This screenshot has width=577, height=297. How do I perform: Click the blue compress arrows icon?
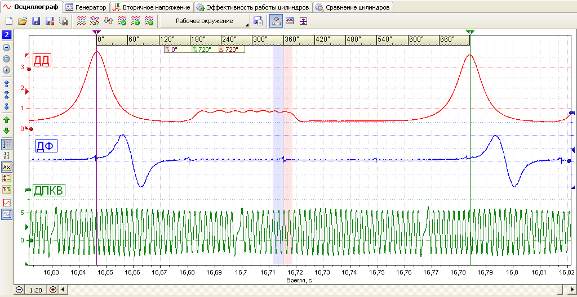click(x=7, y=95)
